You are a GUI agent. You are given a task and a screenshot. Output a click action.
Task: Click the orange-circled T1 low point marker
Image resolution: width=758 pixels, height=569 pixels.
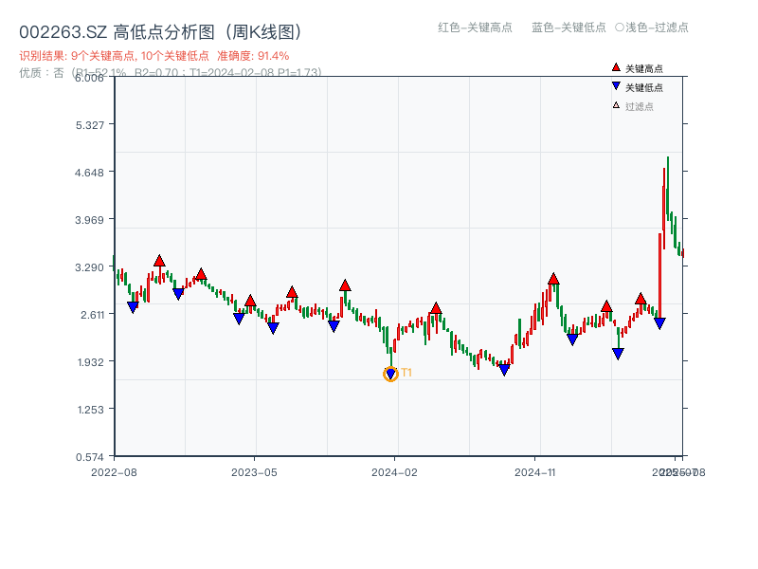pos(390,374)
